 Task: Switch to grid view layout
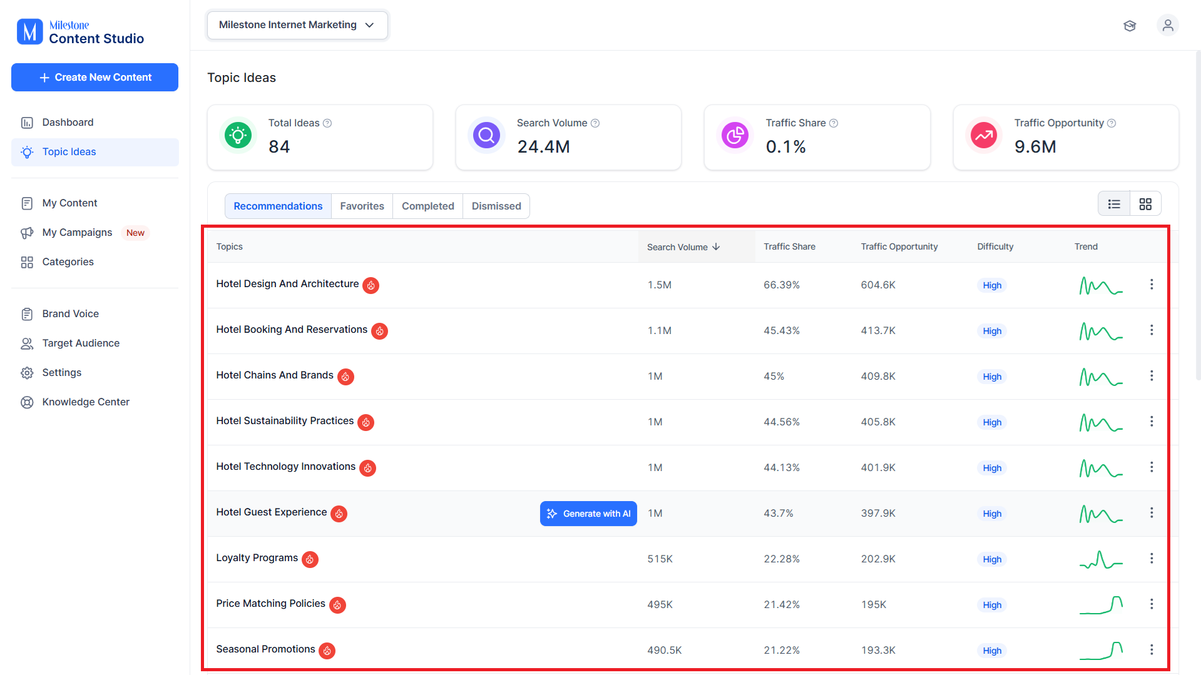[x=1145, y=205]
